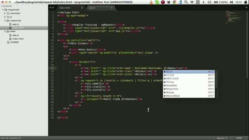Viewport: 249px width, 140px height.
Task: Open the Spaces: 4 indentation setting
Action: [x=222, y=138]
